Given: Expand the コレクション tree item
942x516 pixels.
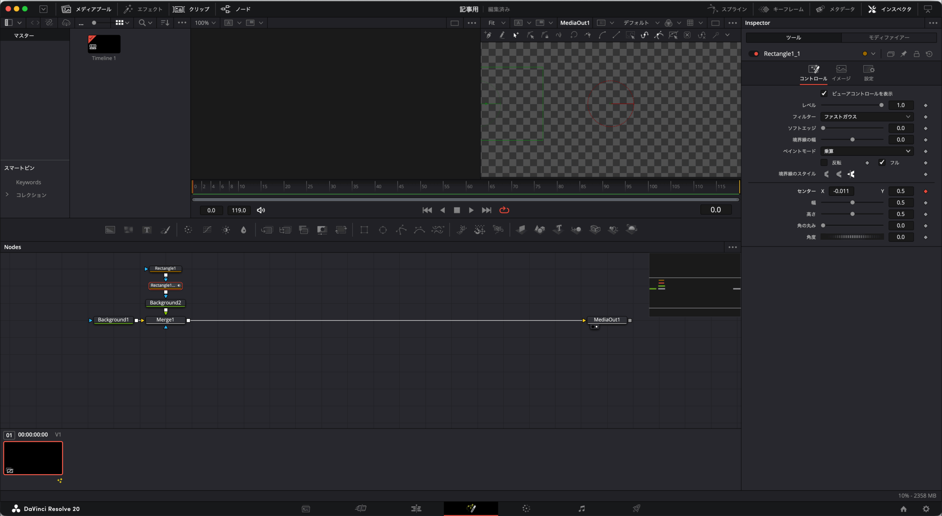Looking at the screenshot, I should pyautogui.click(x=7, y=195).
